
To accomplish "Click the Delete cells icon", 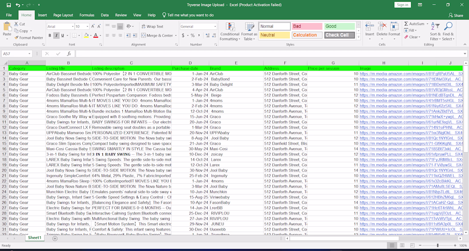I will click(x=382, y=27).
